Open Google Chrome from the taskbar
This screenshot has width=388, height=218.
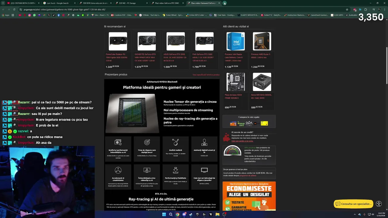click(x=177, y=214)
